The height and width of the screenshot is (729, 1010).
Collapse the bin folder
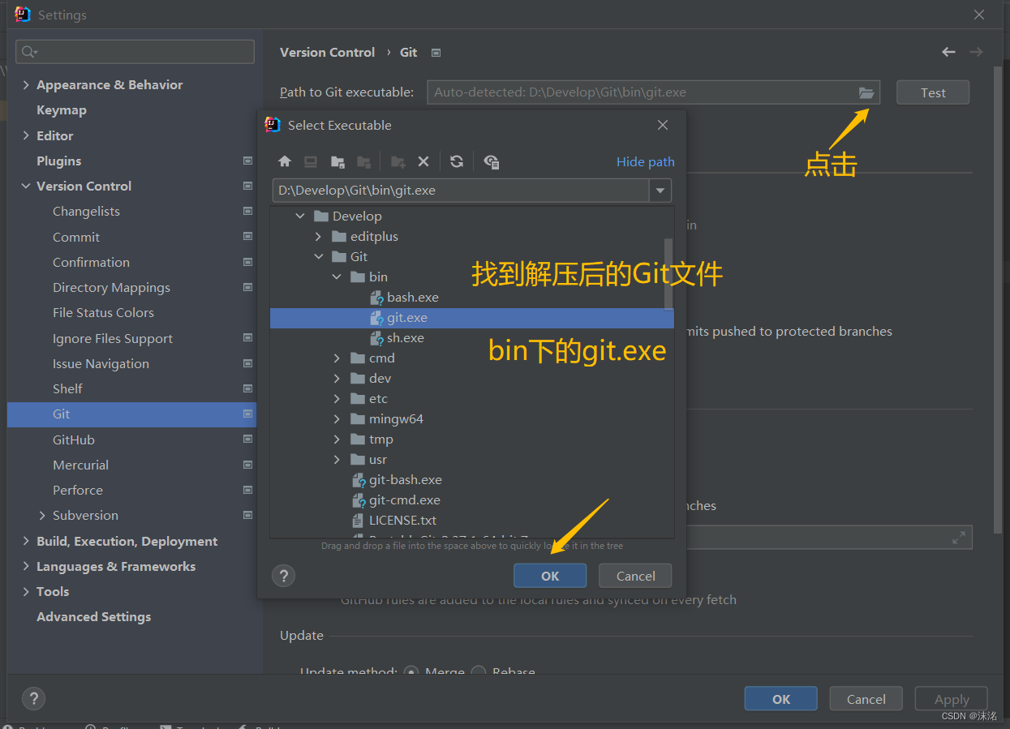tap(337, 277)
